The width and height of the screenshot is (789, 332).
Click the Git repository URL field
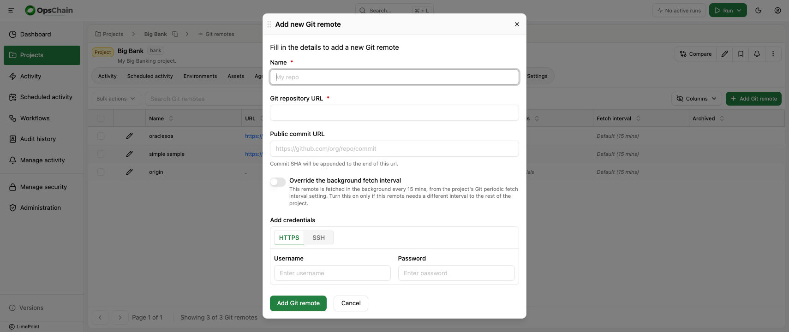[x=394, y=113]
